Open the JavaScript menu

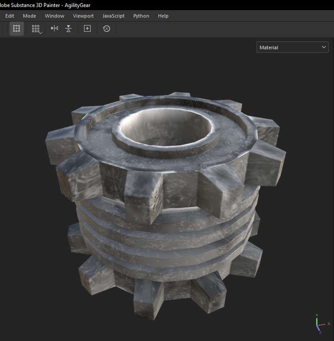[113, 16]
